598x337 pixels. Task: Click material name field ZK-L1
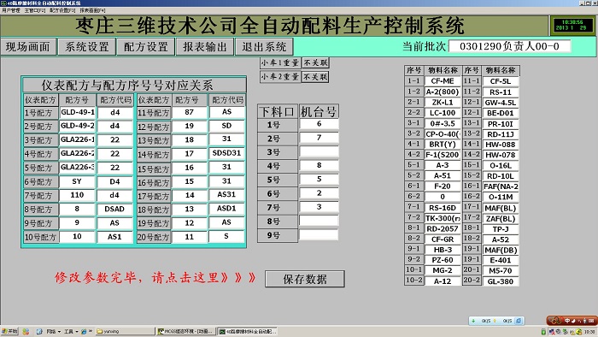point(443,103)
